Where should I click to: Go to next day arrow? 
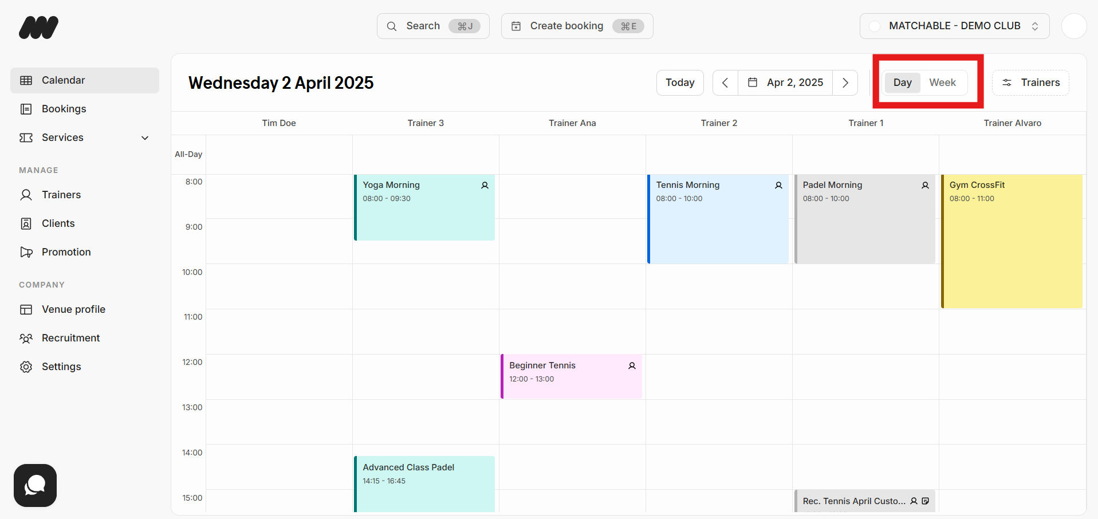(x=845, y=83)
